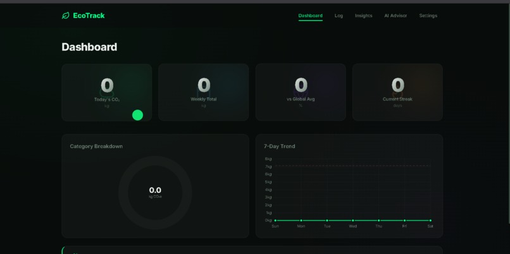
Task: Click the 7-Day Trend title
Action: point(280,146)
